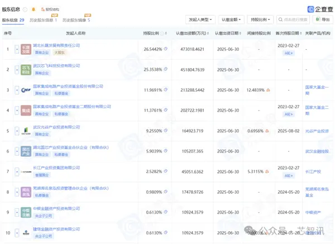Expand row 1 shareholder tree toggle

click(17, 49)
